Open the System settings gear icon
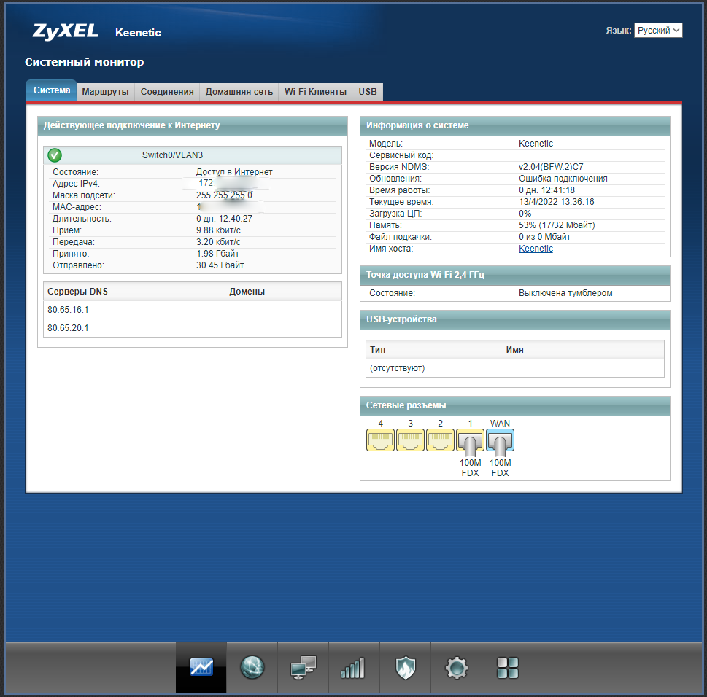707x697 pixels. 456,667
